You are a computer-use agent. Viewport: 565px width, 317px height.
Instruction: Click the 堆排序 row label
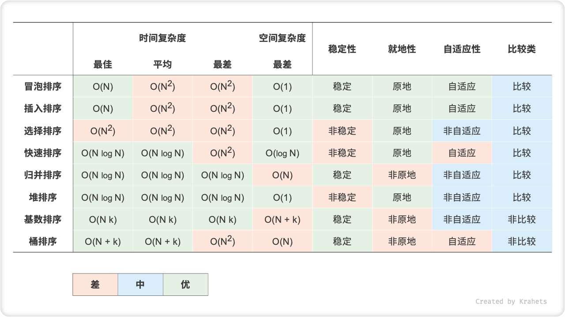[42, 197]
